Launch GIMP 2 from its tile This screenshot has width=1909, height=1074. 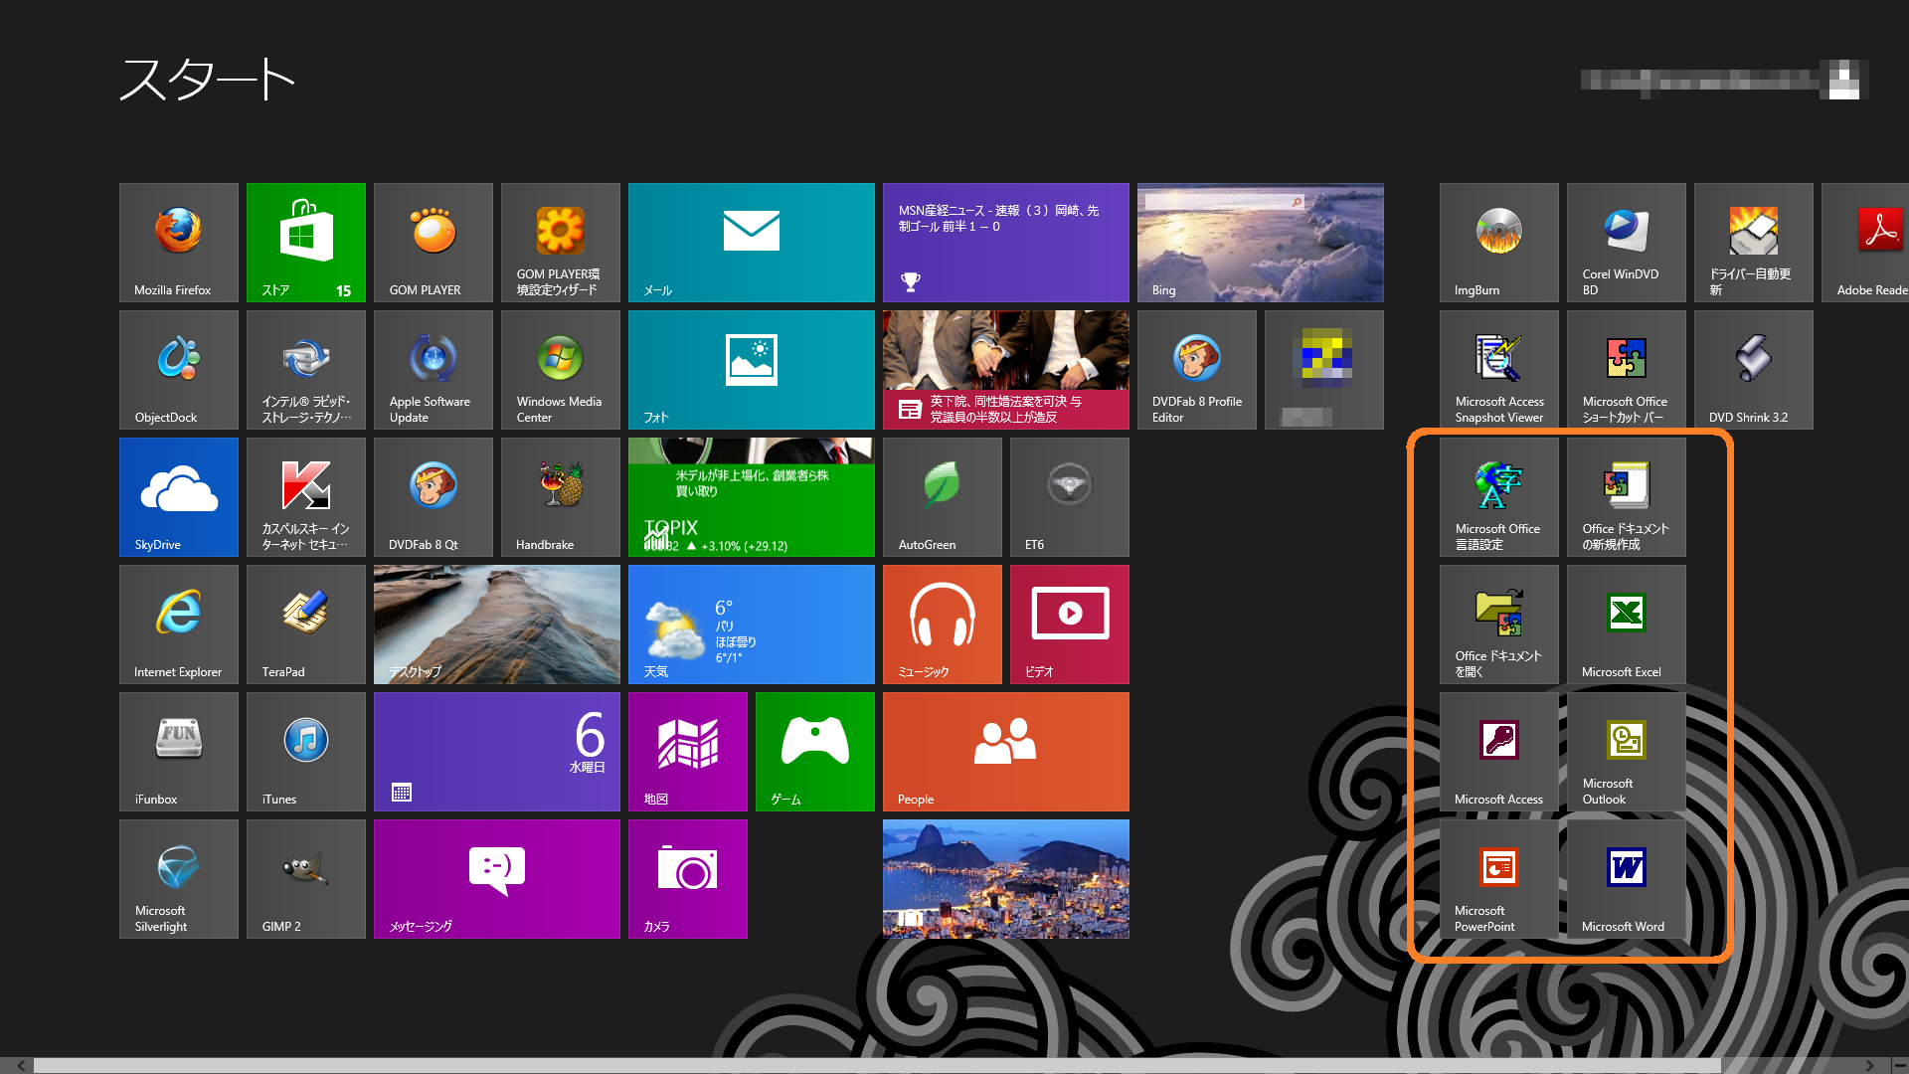click(306, 878)
